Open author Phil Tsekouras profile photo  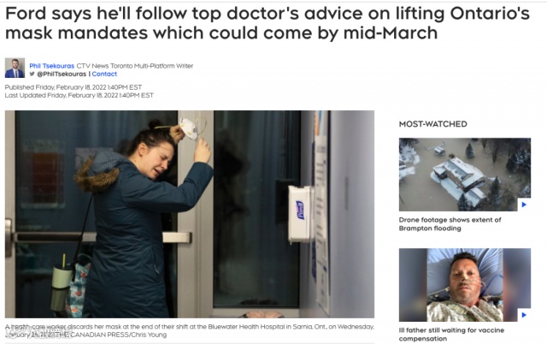coord(15,68)
